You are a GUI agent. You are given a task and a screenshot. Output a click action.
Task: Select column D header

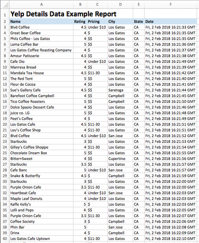[x=120, y=5]
